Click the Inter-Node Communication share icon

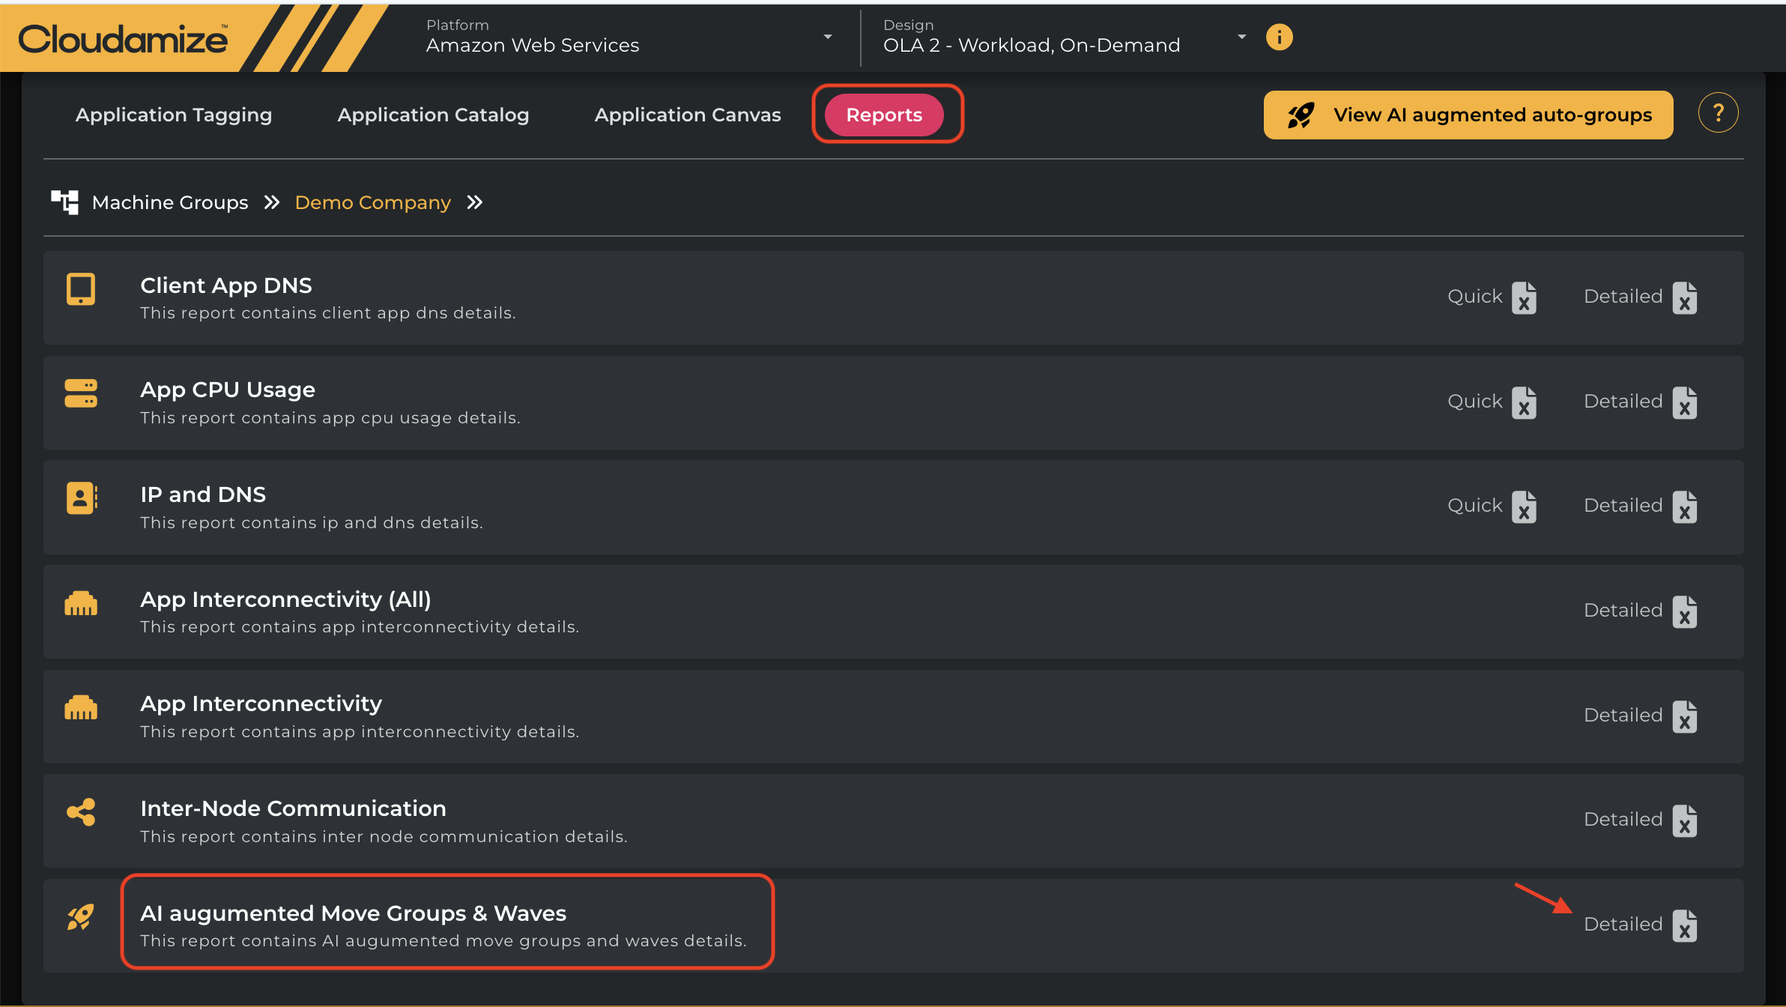[81, 811]
